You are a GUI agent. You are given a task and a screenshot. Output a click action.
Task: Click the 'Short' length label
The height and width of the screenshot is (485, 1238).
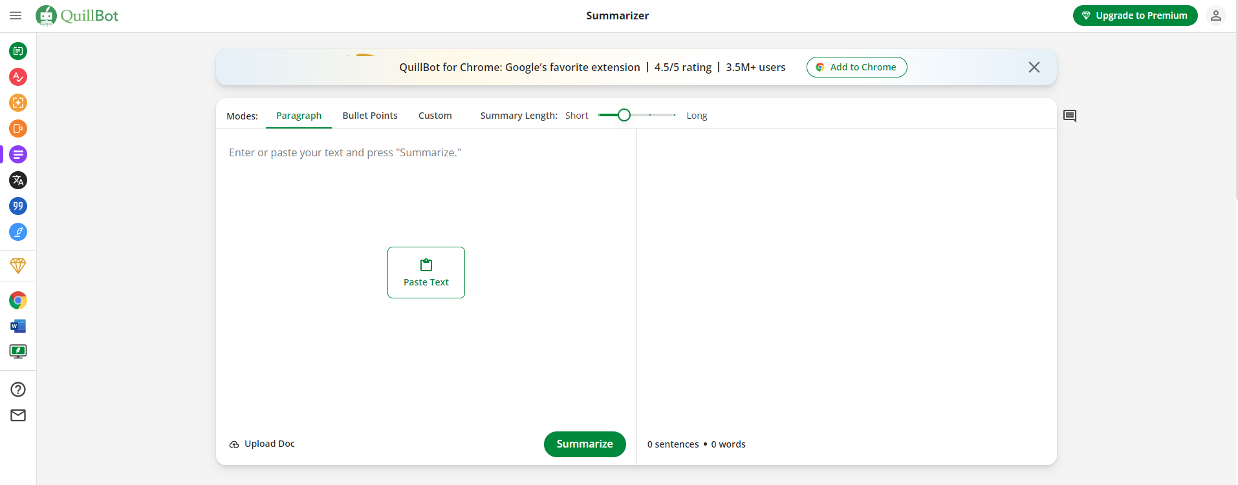point(576,116)
